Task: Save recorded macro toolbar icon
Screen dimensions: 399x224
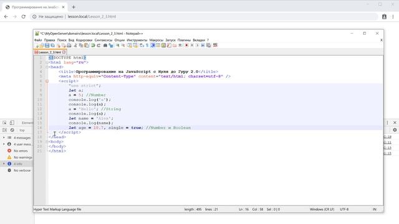Action: click(x=208, y=45)
